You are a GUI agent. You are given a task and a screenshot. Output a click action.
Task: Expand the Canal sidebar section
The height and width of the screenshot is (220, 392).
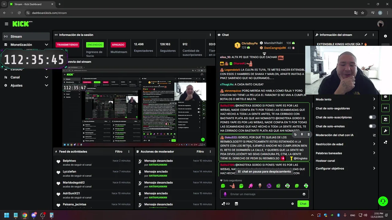pos(26,77)
